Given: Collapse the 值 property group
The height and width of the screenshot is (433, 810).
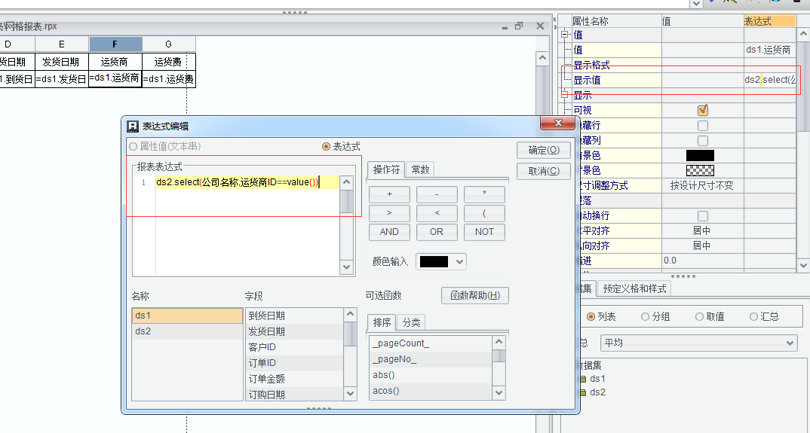Looking at the screenshot, I should point(564,35).
